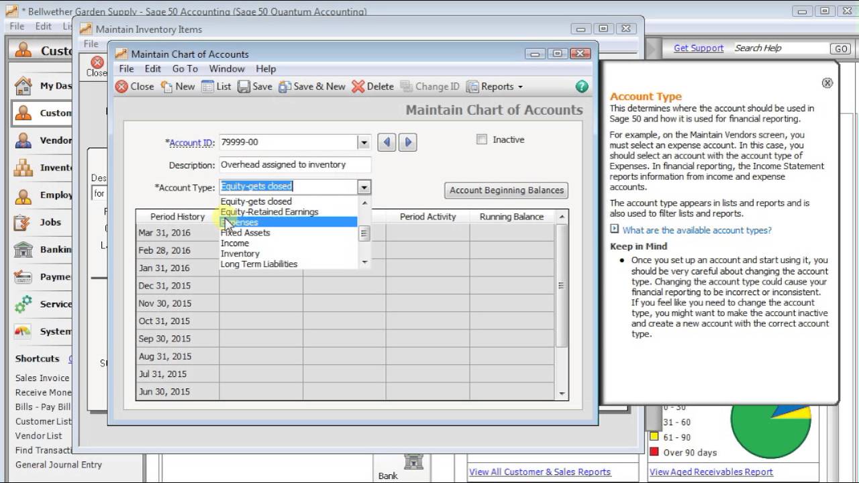Screen dimensions: 859x483
Task: Click the Account ID label link
Action: pyautogui.click(x=191, y=143)
